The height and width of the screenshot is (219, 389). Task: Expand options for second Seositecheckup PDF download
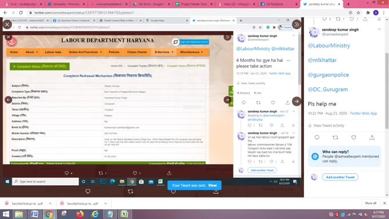pos(105,204)
